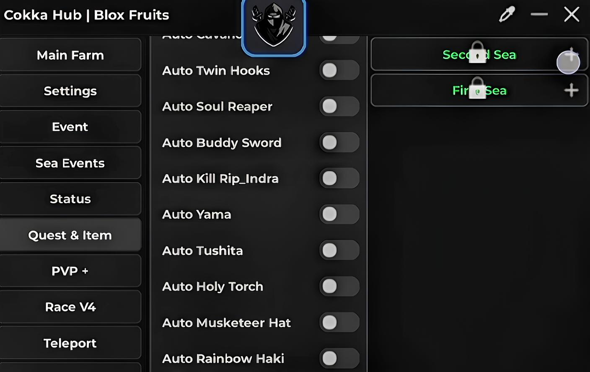Open the PVP + section
The image size is (590, 372).
coord(70,271)
